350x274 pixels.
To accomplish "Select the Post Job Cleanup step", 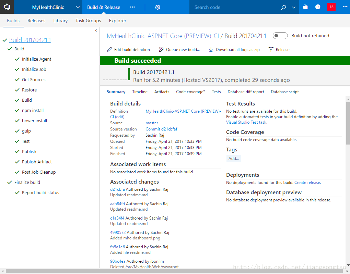I will click(39, 172).
